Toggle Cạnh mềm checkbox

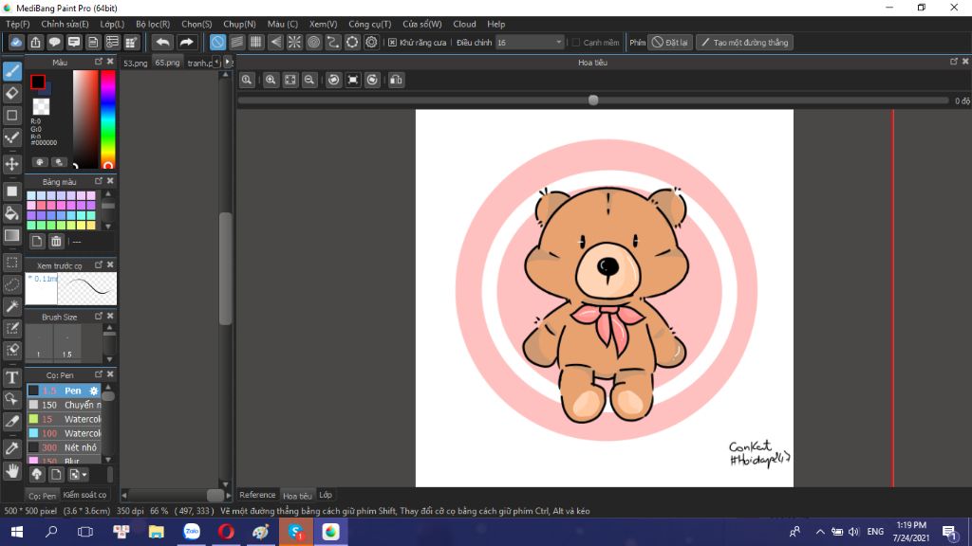576,43
